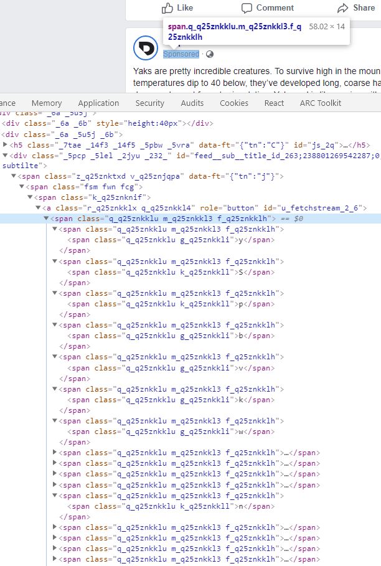Click the tooltip dimensions 58.02 × 14
381x566 pixels.
coord(327,27)
